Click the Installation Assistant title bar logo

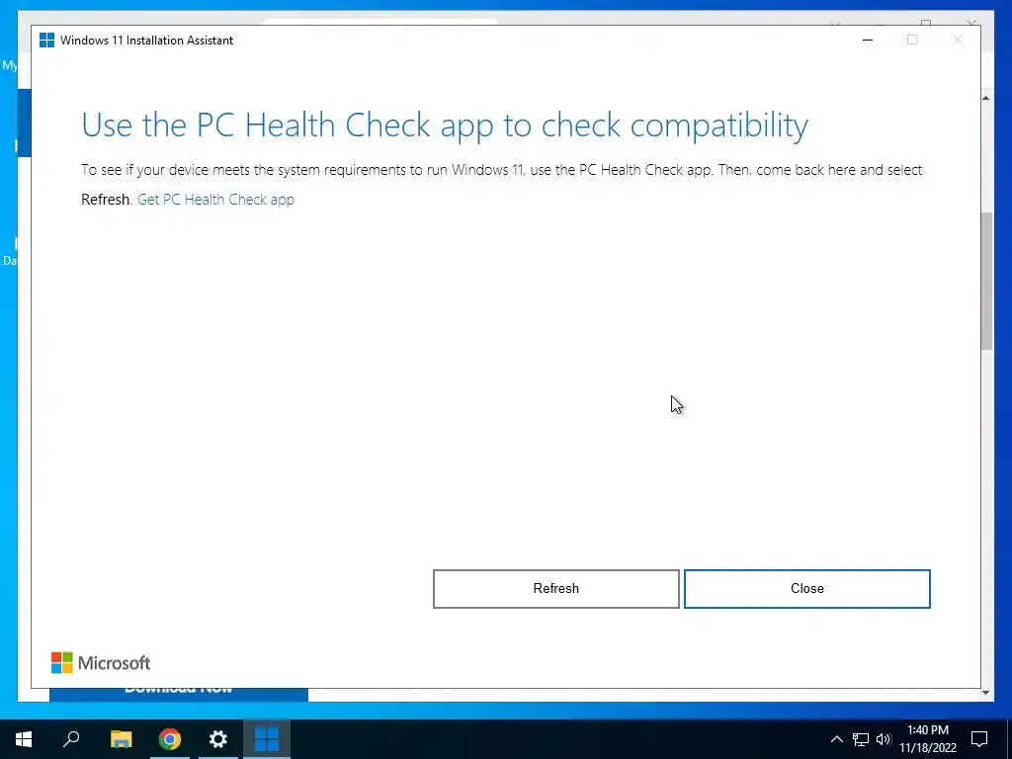point(47,40)
